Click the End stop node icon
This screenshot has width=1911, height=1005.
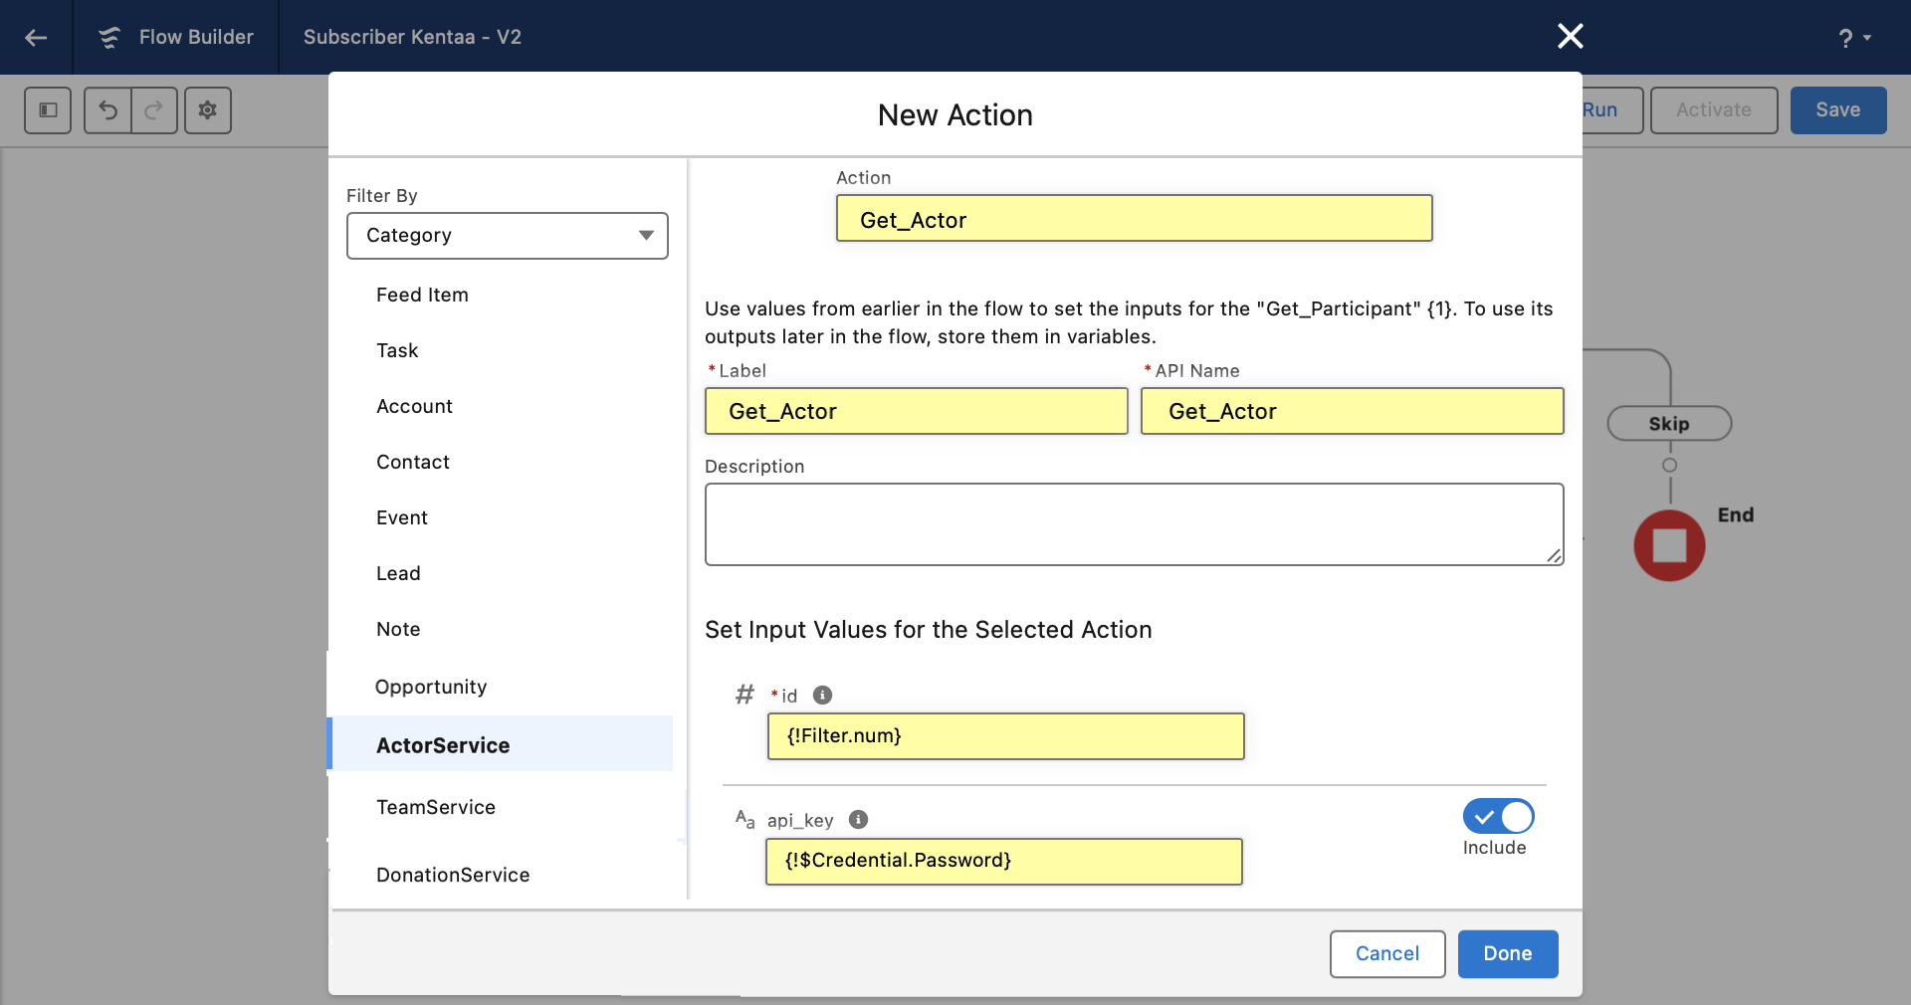tap(1669, 546)
